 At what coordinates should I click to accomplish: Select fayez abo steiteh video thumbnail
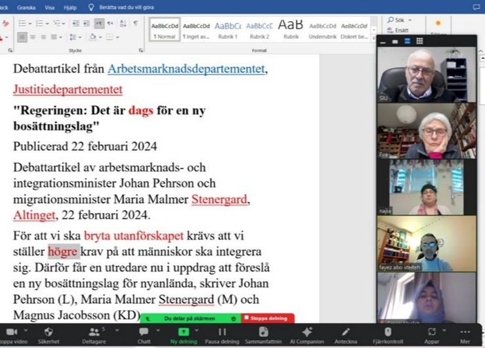(427, 243)
